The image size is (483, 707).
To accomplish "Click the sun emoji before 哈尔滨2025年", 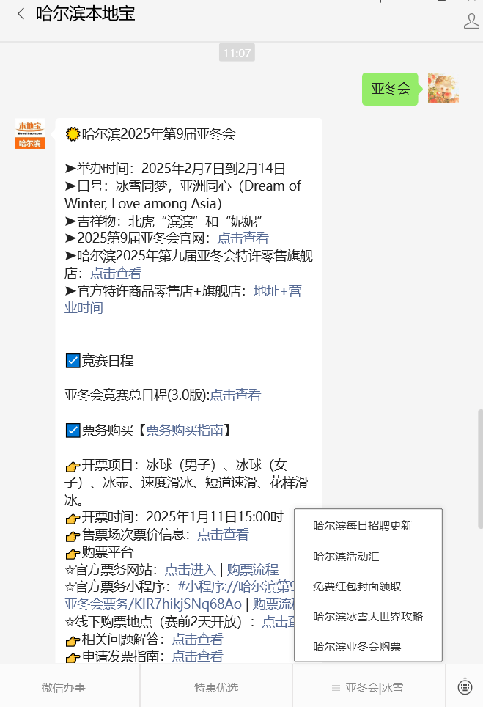I will 72,134.
